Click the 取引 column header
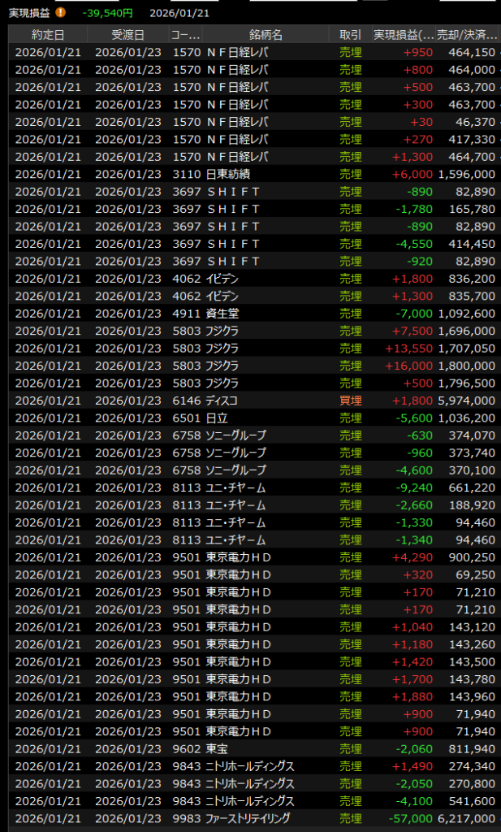Viewport: 501px width, 832px height. (x=350, y=34)
